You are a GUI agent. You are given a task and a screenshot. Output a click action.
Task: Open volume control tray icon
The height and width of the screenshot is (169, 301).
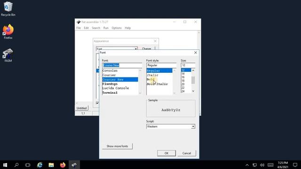click(262, 165)
